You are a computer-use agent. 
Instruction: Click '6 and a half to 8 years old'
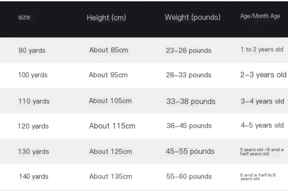coord(258,177)
